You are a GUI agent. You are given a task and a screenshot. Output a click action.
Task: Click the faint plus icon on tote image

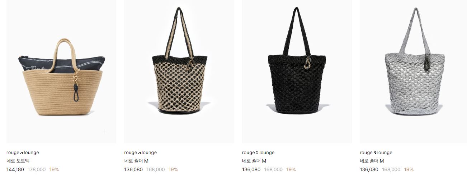coord(104,132)
